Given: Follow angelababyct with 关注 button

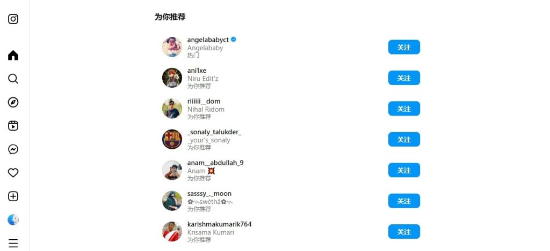Looking at the screenshot, I should click(x=404, y=47).
